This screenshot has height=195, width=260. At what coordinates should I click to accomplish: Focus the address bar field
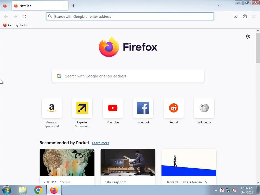pos(130,17)
